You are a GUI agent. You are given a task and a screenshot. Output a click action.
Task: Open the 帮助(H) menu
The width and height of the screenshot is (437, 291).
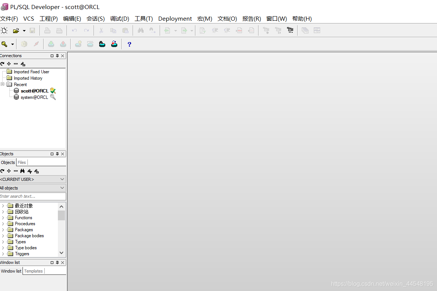pyautogui.click(x=302, y=19)
